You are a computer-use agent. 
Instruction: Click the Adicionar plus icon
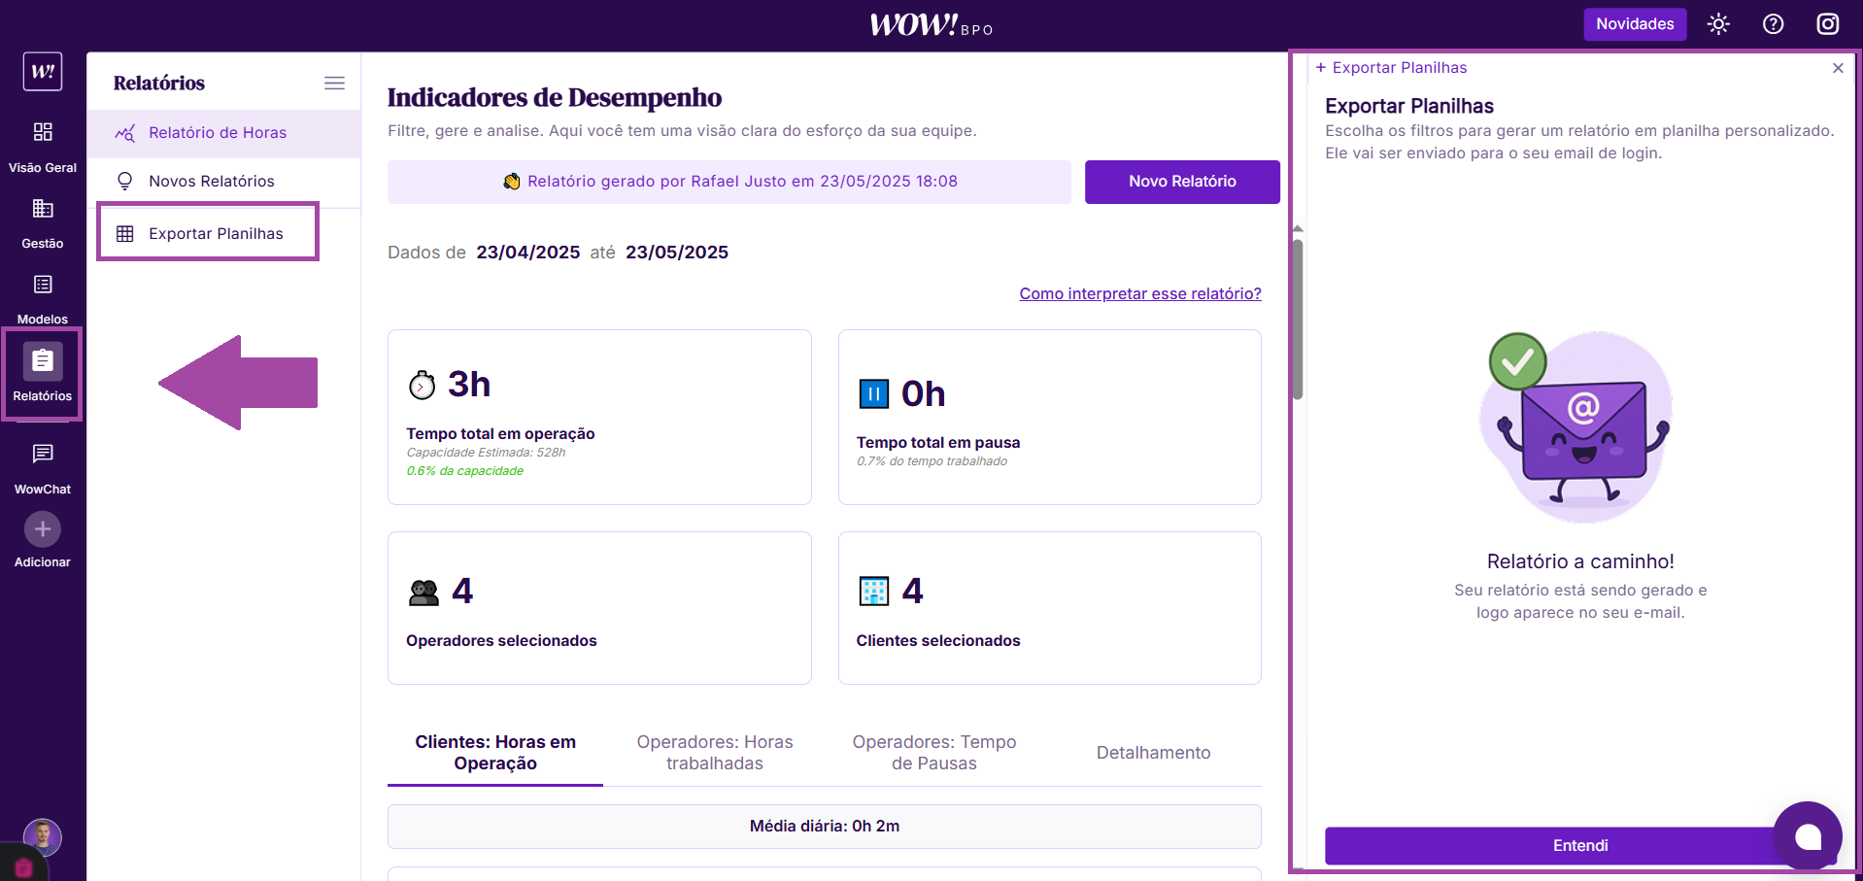43,529
